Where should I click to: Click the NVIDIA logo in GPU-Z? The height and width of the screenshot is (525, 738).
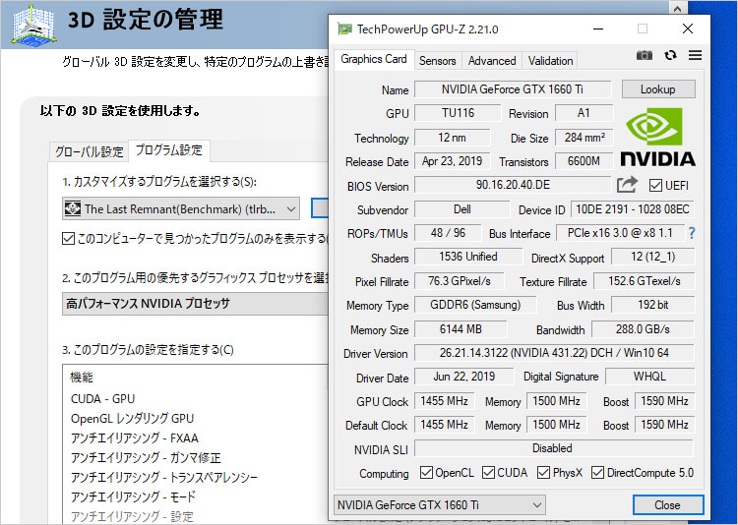[657, 137]
